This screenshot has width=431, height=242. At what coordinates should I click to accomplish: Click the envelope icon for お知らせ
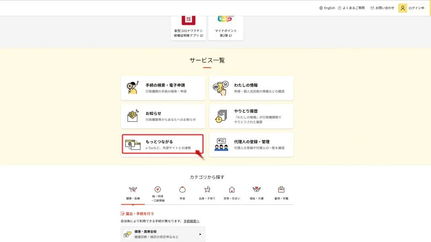click(133, 116)
